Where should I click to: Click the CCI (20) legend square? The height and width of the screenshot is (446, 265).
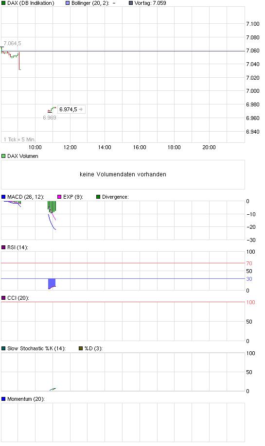[3, 298]
